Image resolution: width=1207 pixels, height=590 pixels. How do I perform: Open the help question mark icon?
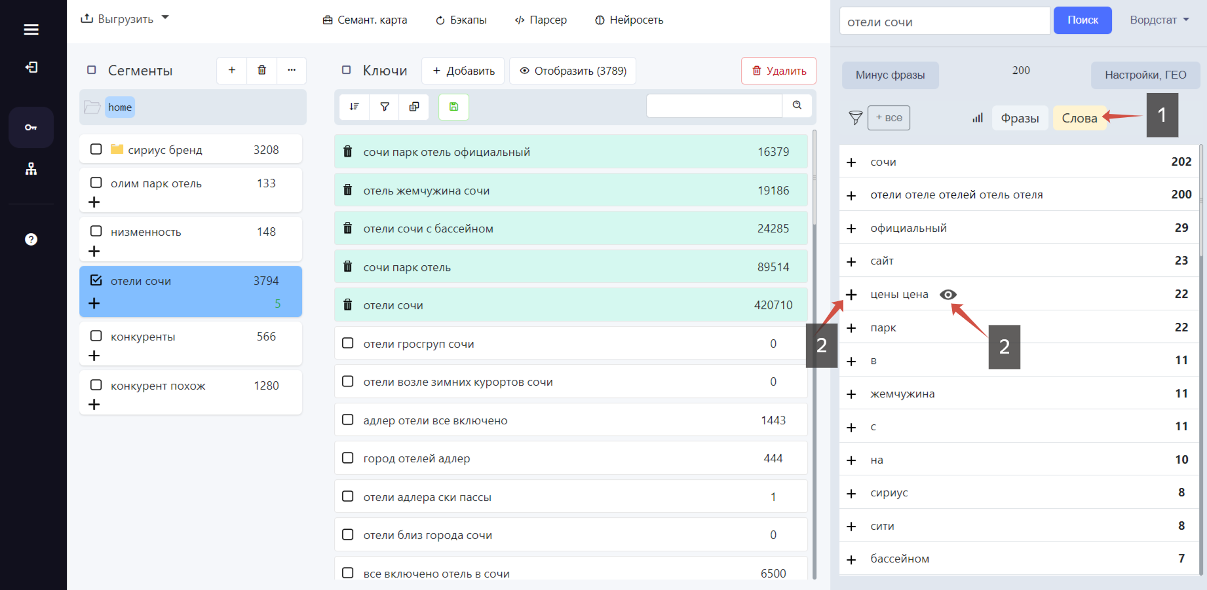(x=31, y=239)
